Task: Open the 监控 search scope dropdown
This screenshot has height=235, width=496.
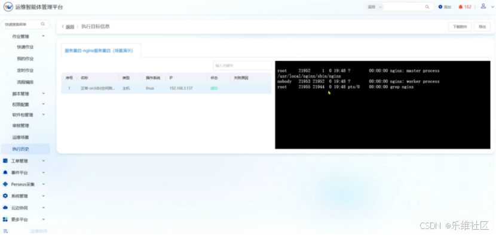Action: coord(375,7)
